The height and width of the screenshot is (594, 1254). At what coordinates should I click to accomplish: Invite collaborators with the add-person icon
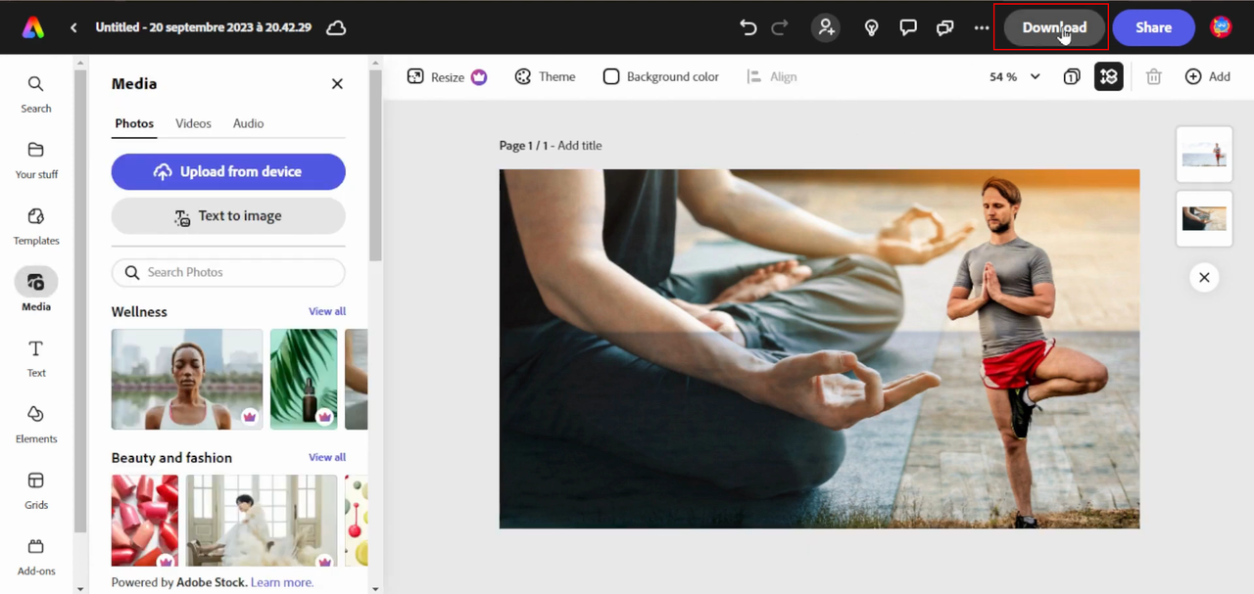tap(826, 27)
